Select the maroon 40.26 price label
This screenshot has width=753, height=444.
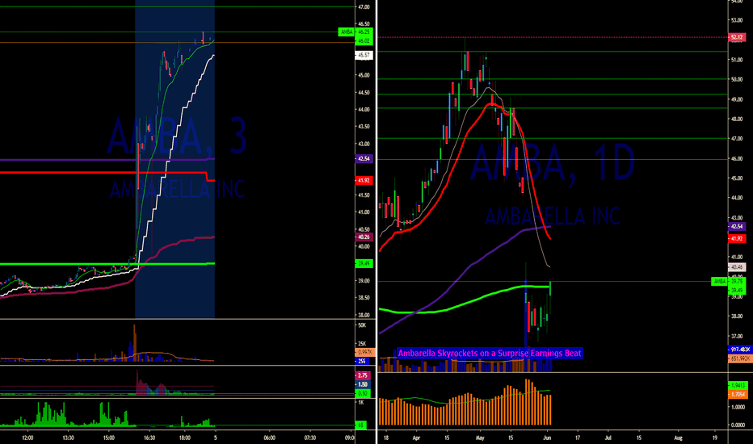(x=364, y=237)
